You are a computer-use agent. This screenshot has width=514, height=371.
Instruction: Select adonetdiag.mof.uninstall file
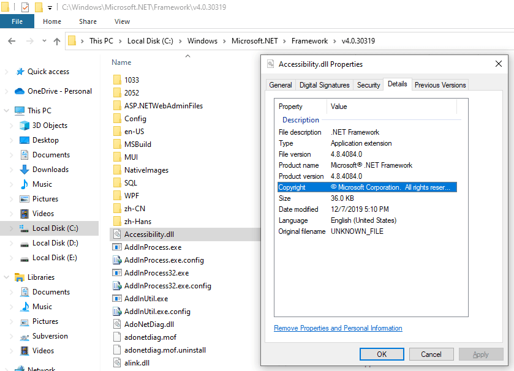tap(165, 350)
